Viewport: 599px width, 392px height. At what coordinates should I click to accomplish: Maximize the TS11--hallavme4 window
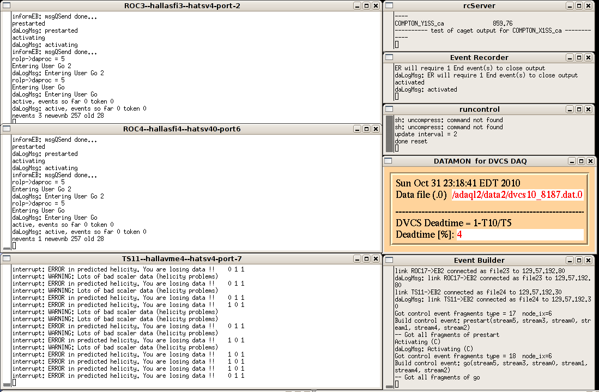tap(366, 258)
